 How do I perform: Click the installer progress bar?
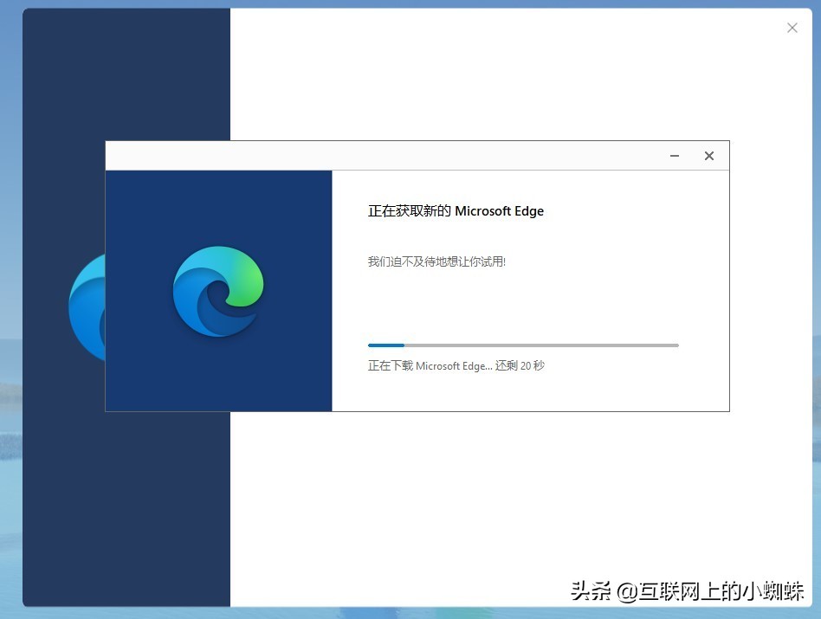click(x=523, y=345)
